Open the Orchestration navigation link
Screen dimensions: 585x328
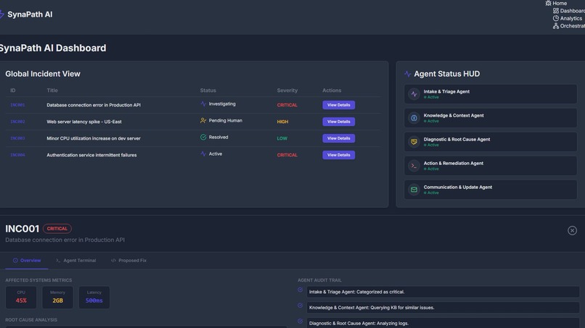point(569,25)
